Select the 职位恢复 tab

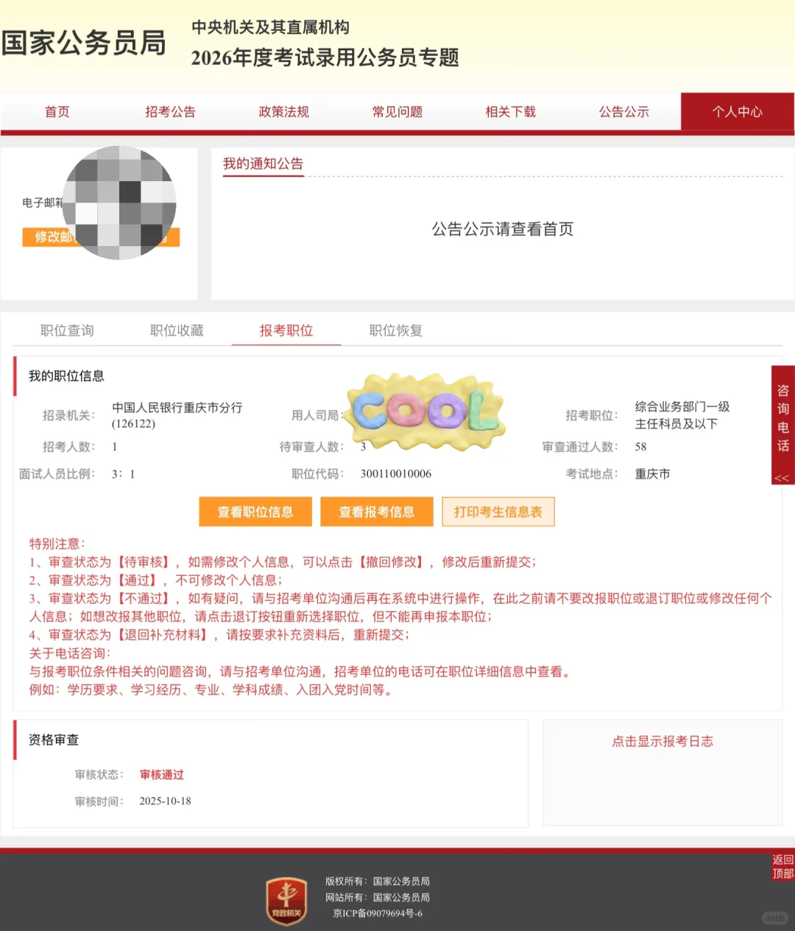point(395,331)
